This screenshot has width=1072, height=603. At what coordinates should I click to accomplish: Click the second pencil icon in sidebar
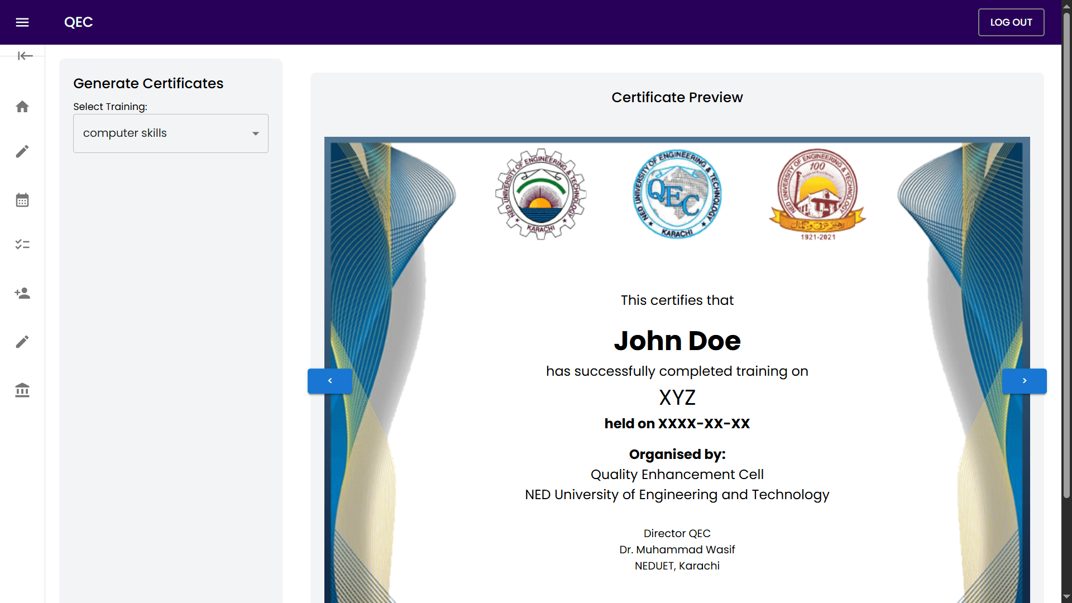pos(22,341)
